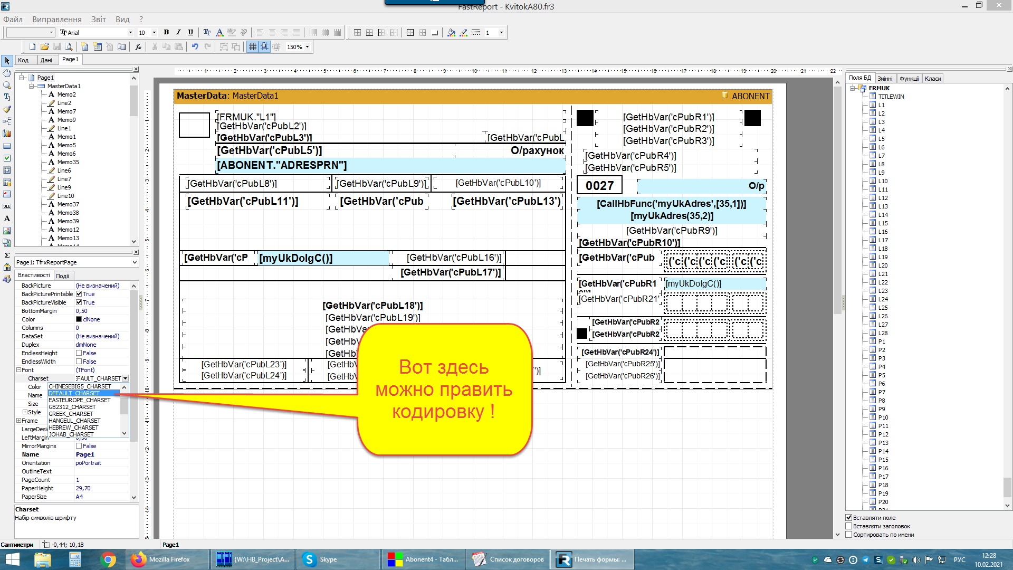Toggle the 'Вставляти заголовок' checkbox
The height and width of the screenshot is (570, 1013).
[x=849, y=526]
